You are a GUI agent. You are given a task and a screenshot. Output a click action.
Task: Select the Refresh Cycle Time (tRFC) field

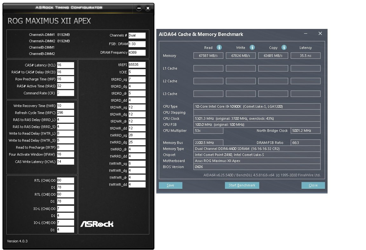click(65, 113)
